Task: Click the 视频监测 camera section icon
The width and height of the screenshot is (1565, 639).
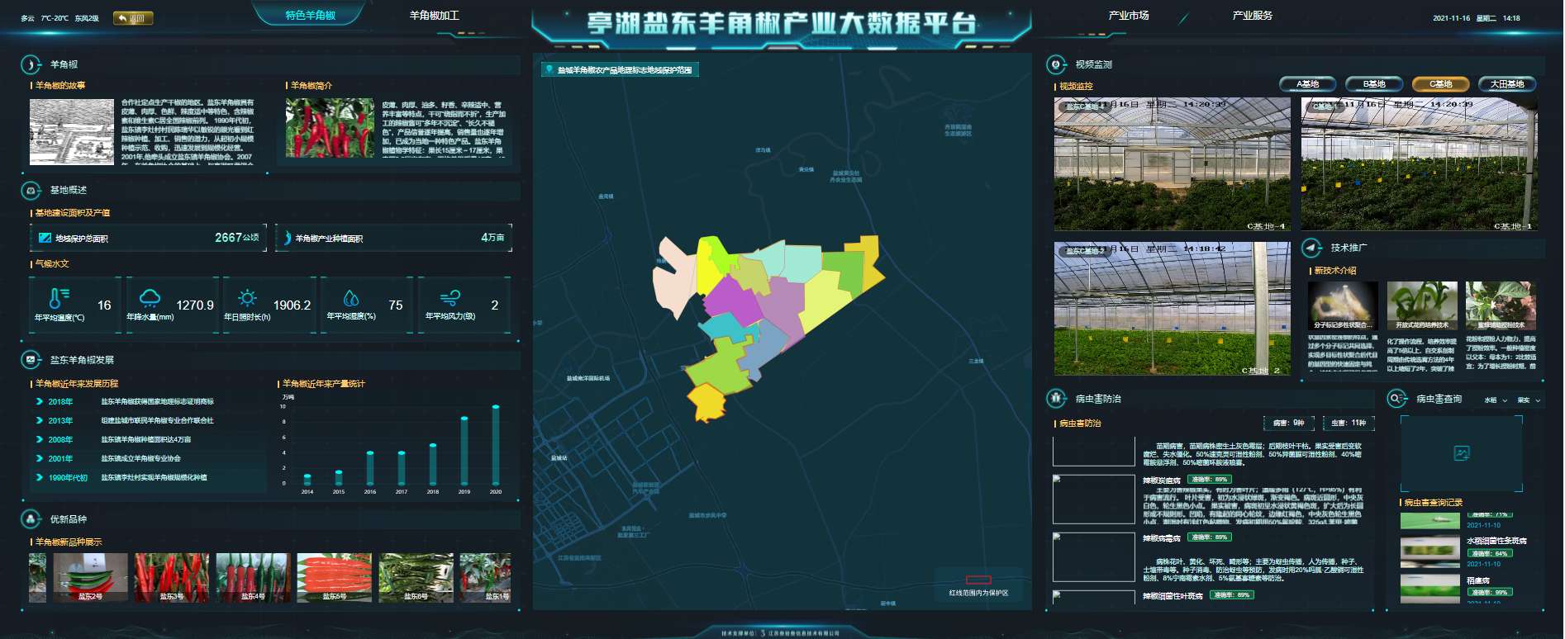Action: 1056,64
